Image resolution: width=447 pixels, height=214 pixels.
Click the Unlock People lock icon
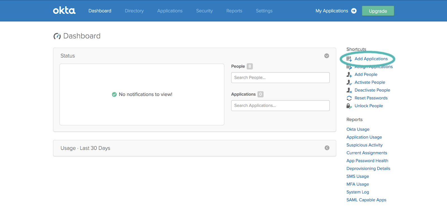(x=349, y=106)
